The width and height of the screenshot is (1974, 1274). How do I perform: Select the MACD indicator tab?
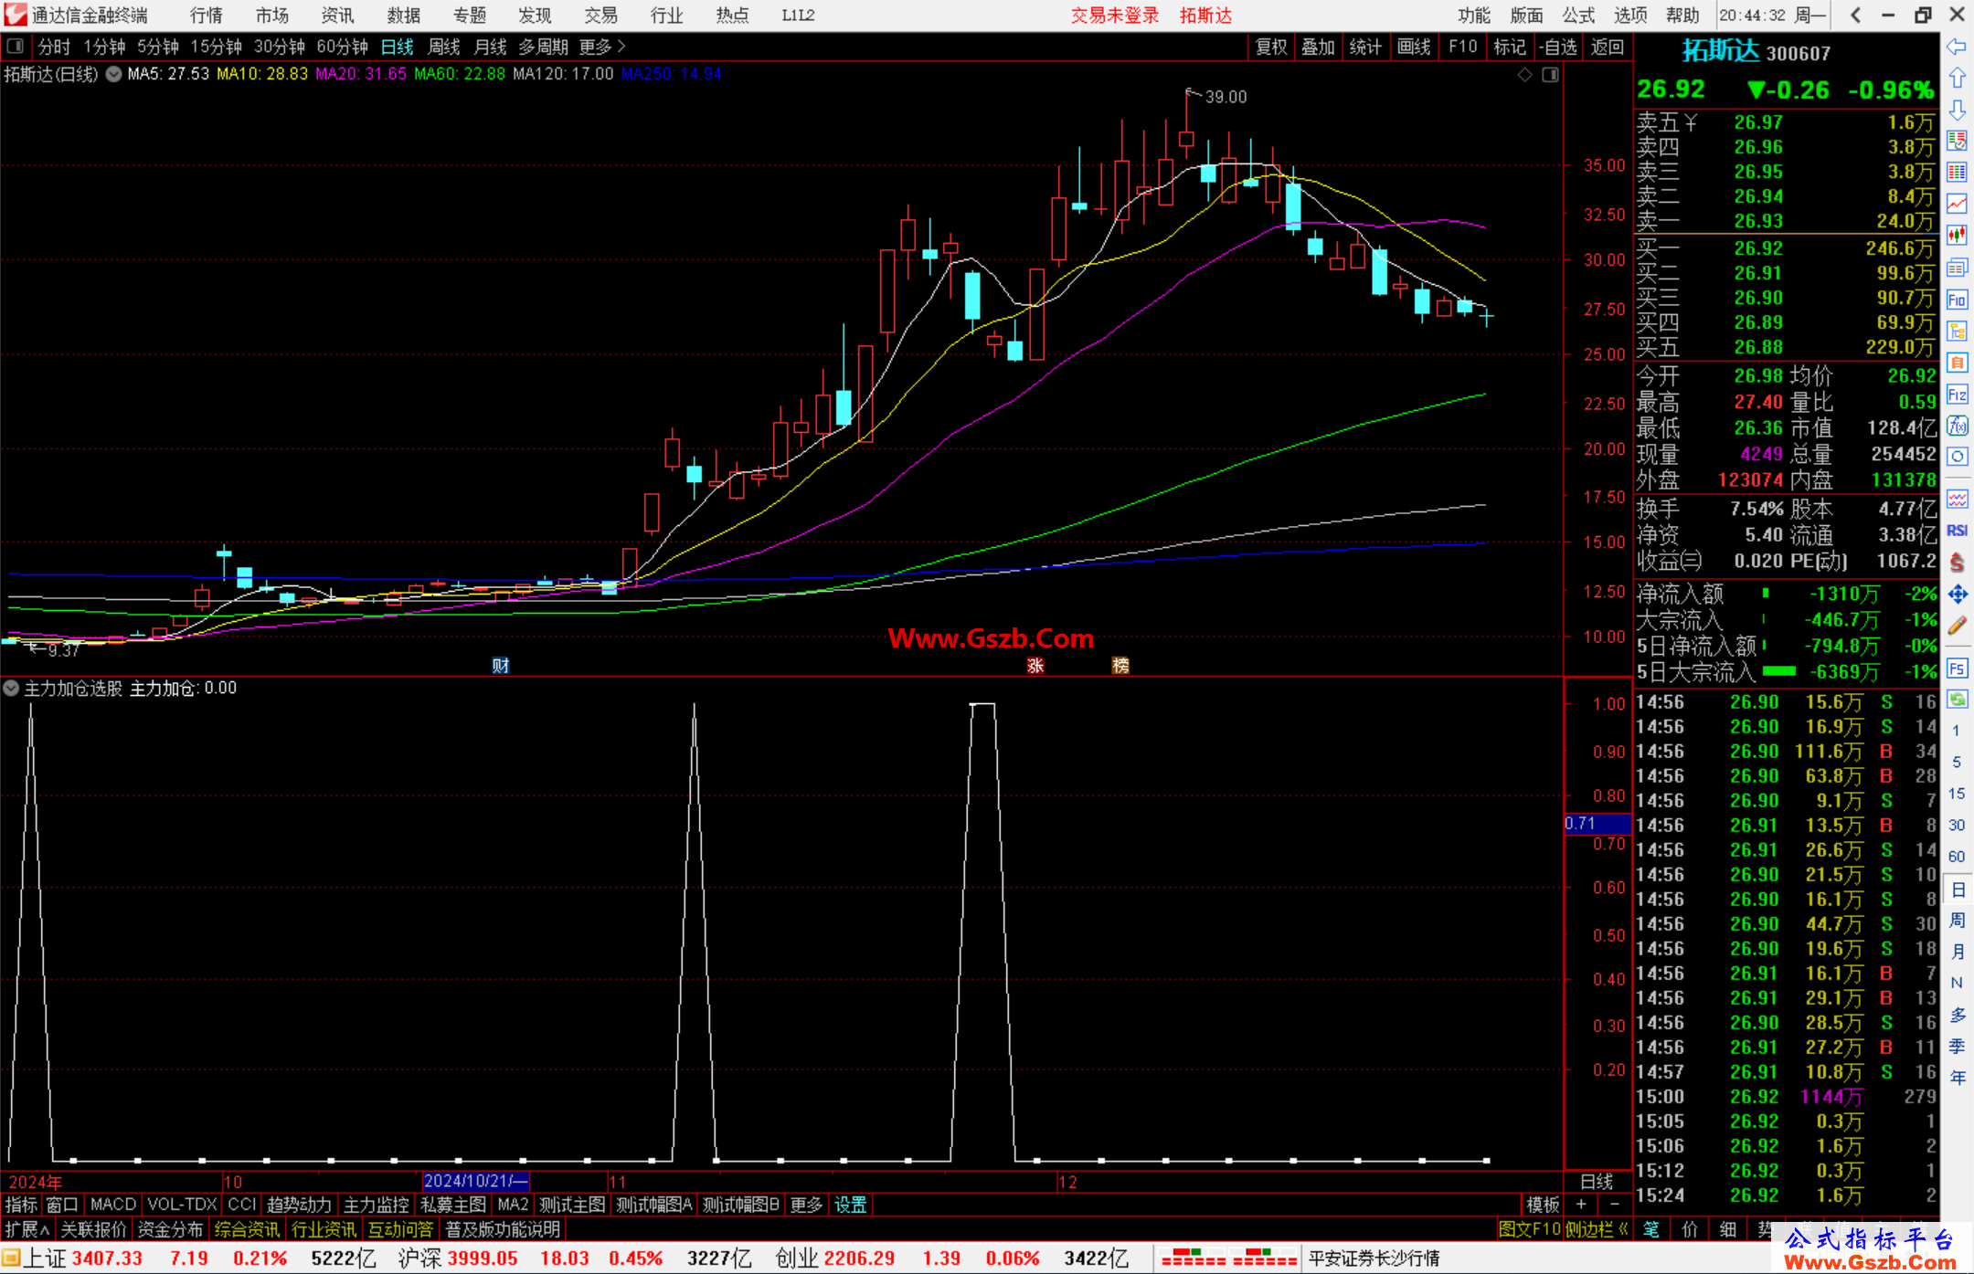click(113, 1205)
